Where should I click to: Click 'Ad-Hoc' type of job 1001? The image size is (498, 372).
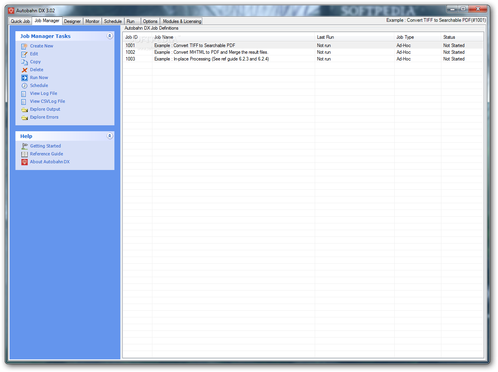(x=404, y=45)
